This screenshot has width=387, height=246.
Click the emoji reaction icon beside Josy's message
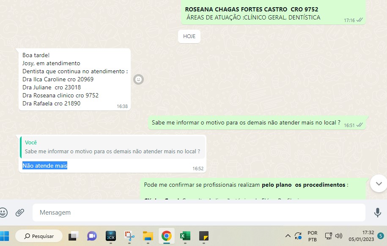pyautogui.click(x=139, y=79)
